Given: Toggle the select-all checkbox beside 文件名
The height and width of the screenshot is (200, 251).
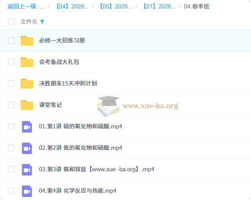Looking at the screenshot, I should pos(11,22).
